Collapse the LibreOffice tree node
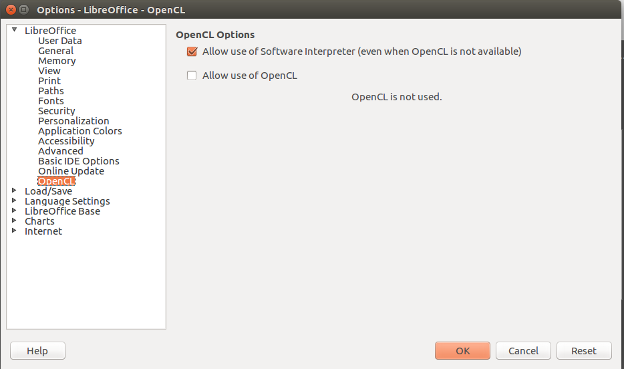Screen dimensions: 624x369 pyautogui.click(x=14, y=30)
